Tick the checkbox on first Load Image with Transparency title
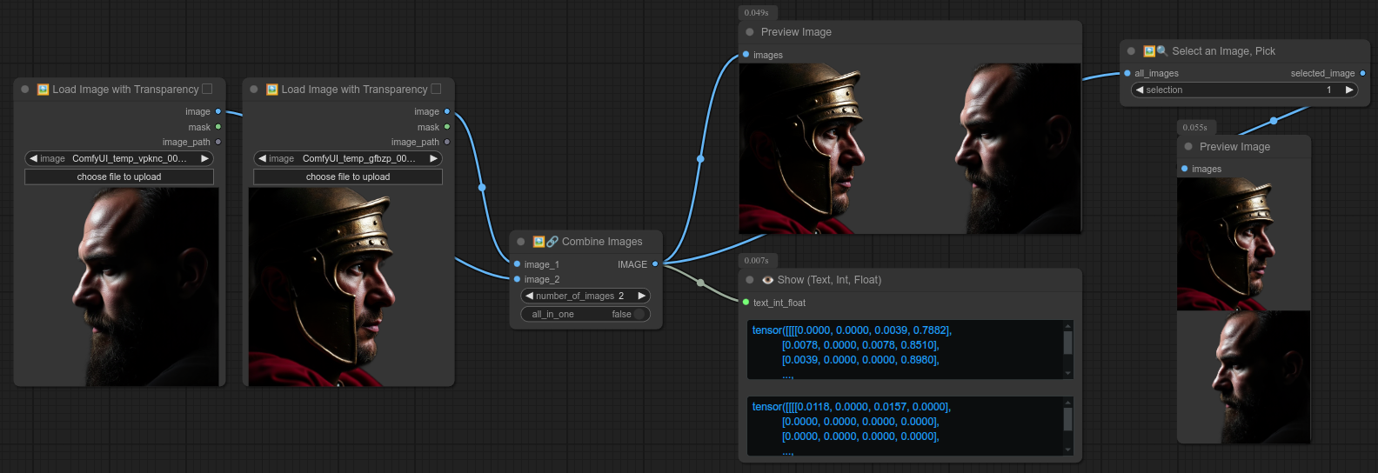This screenshot has width=1378, height=473. click(207, 89)
